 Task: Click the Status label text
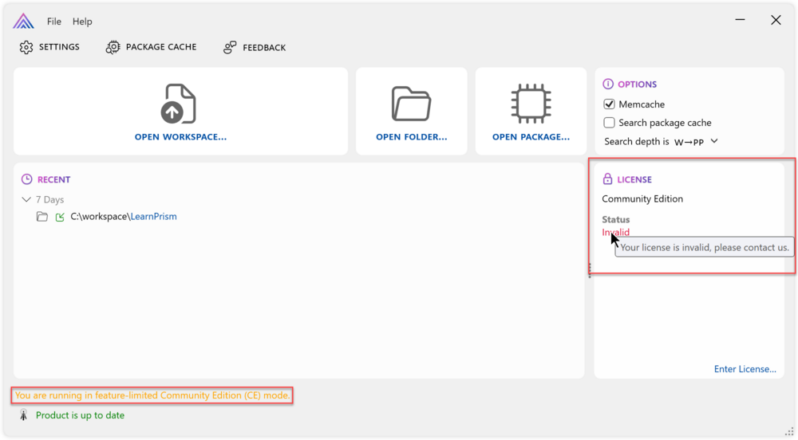(x=616, y=219)
